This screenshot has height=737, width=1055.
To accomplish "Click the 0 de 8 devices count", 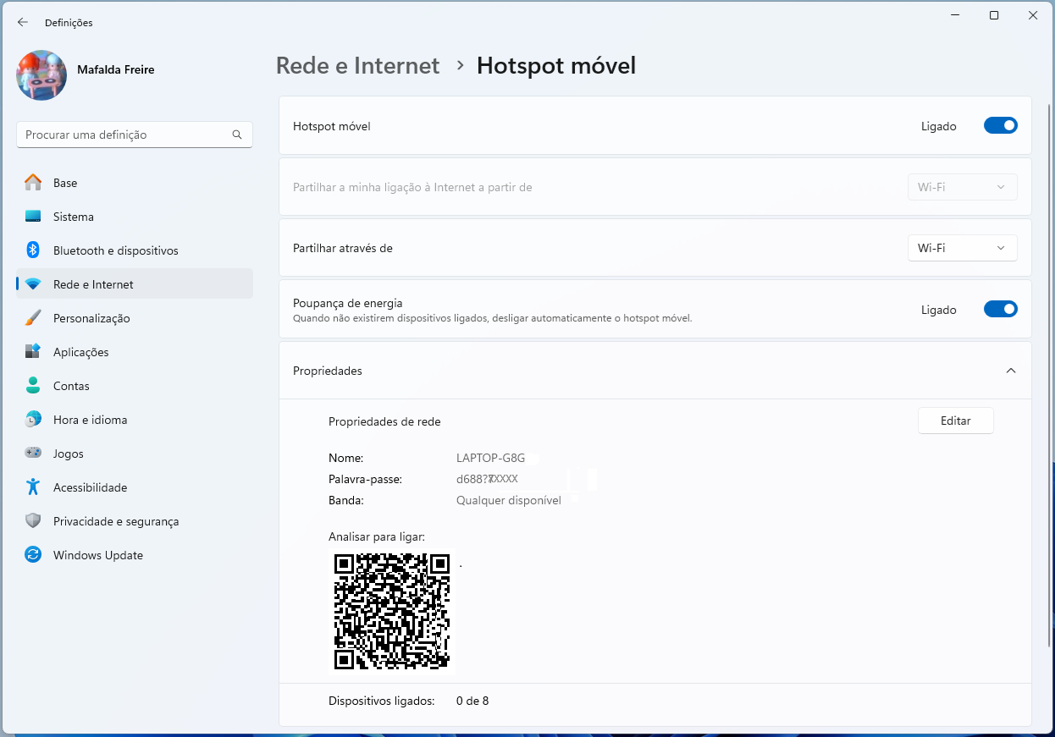I will 472,701.
